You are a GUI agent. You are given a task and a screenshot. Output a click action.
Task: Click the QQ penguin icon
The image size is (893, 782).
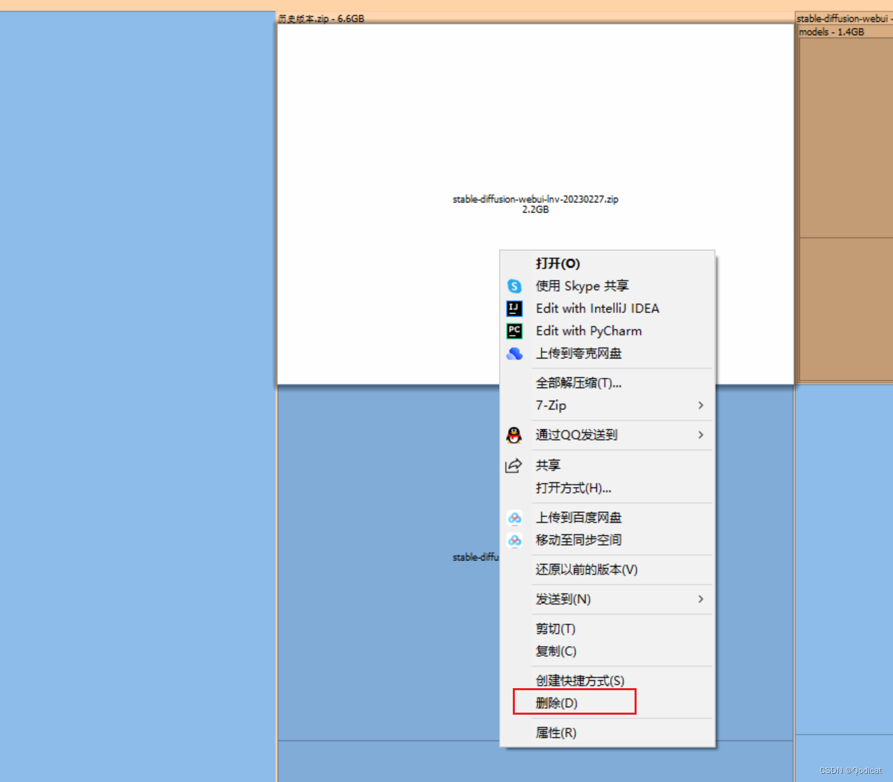[x=514, y=435]
